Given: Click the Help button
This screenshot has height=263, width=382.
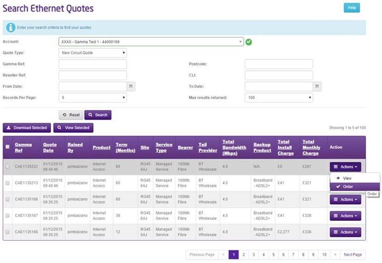Looking at the screenshot, I should pyautogui.click(x=351, y=8).
